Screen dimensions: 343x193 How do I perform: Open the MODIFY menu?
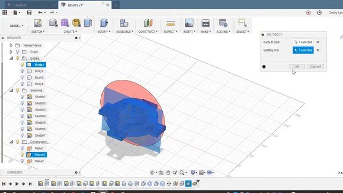tap(103, 32)
